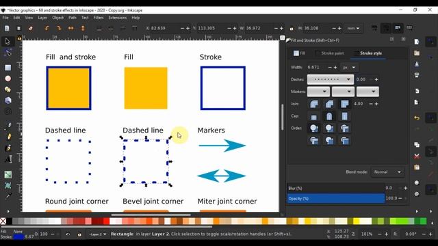Rotate selection 90° clockwise
Viewport: 438px width, 246px height.
(x=59, y=28)
